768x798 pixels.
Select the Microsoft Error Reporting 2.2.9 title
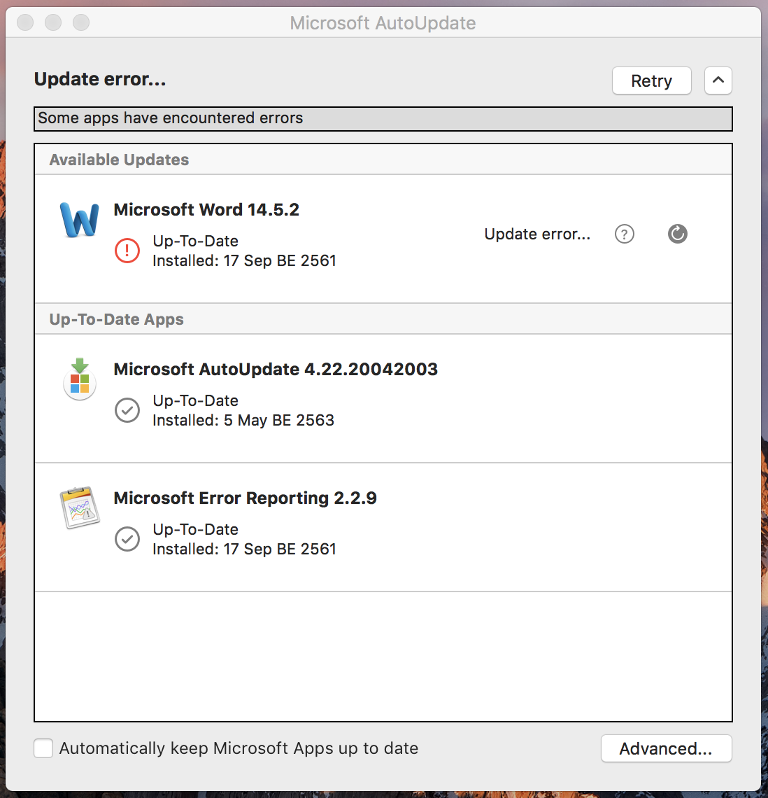pos(245,498)
